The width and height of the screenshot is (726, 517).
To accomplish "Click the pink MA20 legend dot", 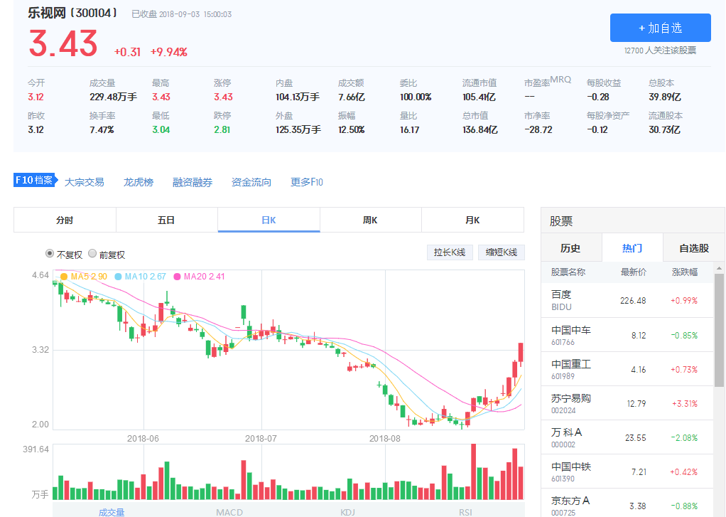I will [177, 277].
